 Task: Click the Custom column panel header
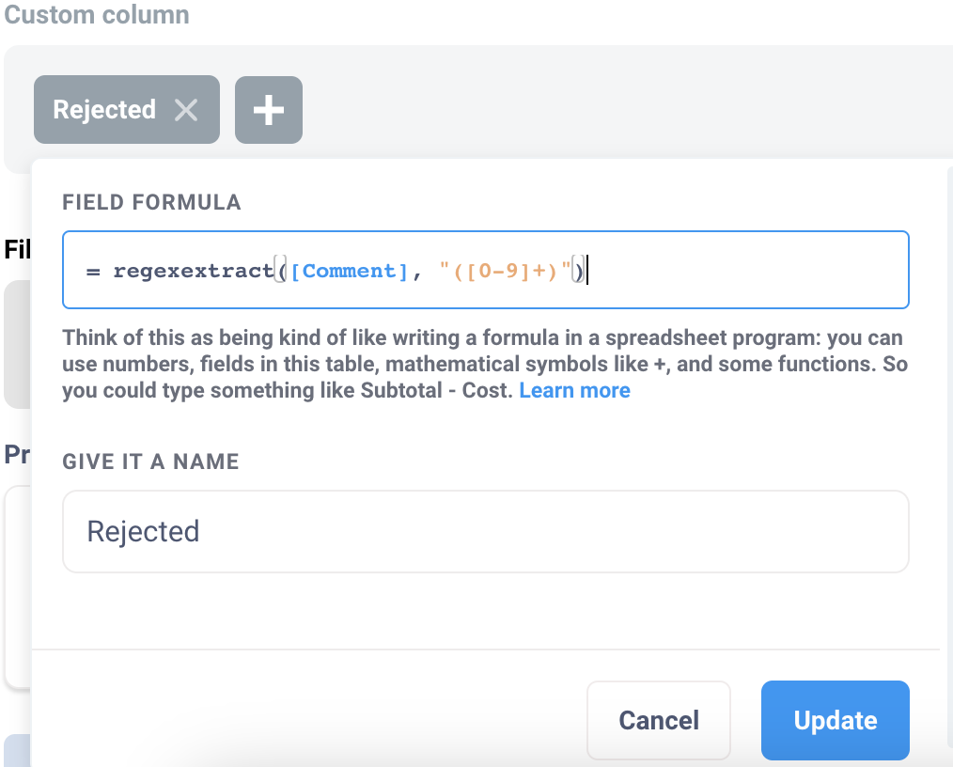pos(96,15)
